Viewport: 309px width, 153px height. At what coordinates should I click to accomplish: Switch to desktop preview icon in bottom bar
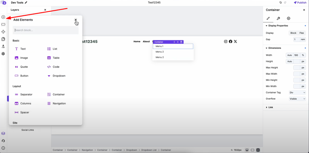[247, 150]
